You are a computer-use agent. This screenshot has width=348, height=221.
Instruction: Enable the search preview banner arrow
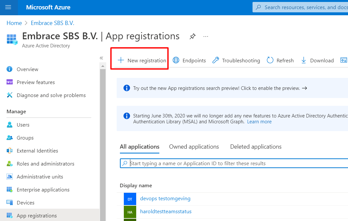coord(304,88)
